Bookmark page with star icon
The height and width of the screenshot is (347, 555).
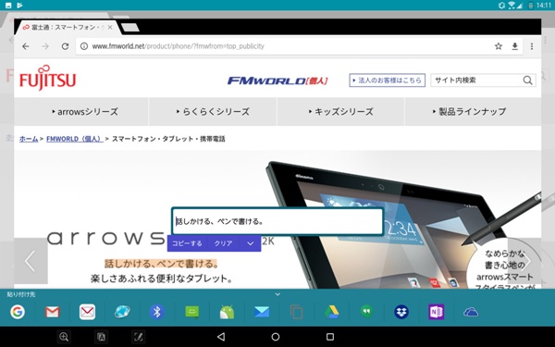499,46
